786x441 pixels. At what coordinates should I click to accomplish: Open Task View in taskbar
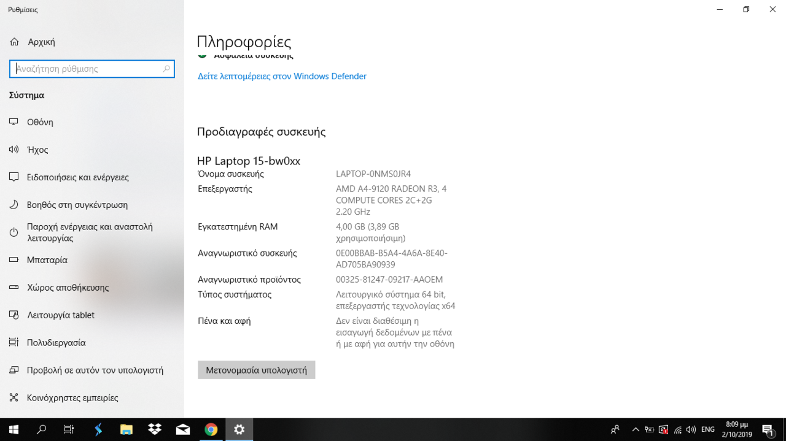(x=69, y=429)
